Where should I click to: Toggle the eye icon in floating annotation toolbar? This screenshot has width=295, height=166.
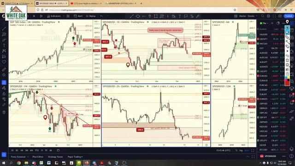pyautogui.click(x=287, y=28)
